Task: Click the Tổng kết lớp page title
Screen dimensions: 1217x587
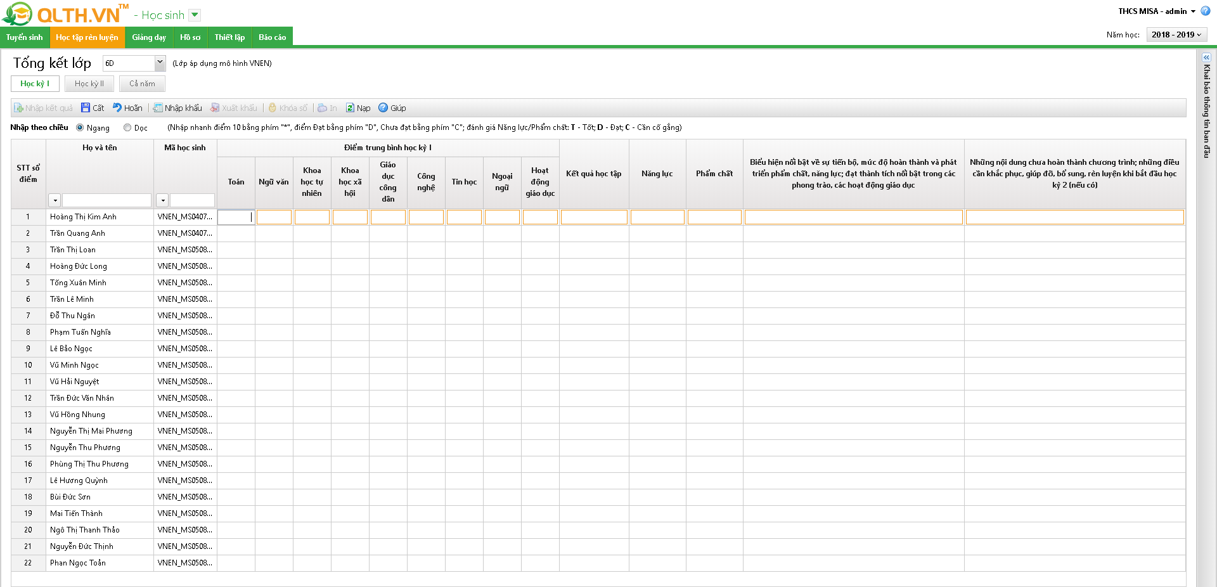Action: [x=52, y=63]
